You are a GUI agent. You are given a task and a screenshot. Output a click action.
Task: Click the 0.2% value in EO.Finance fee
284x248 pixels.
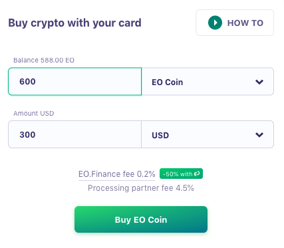click(146, 174)
